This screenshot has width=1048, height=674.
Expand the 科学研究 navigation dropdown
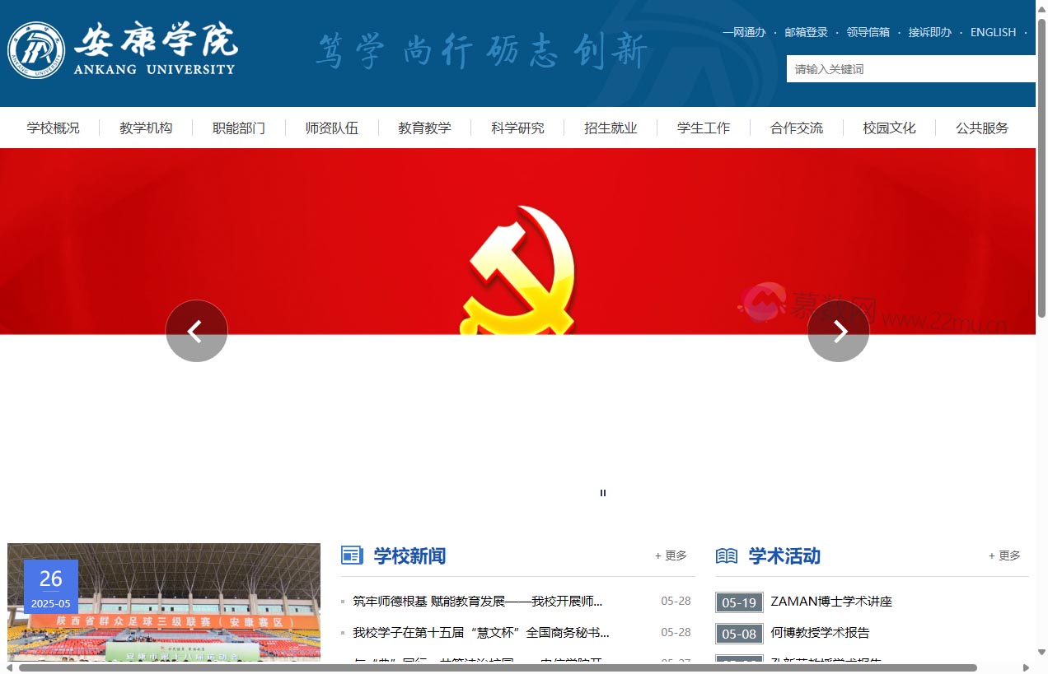[x=517, y=128]
